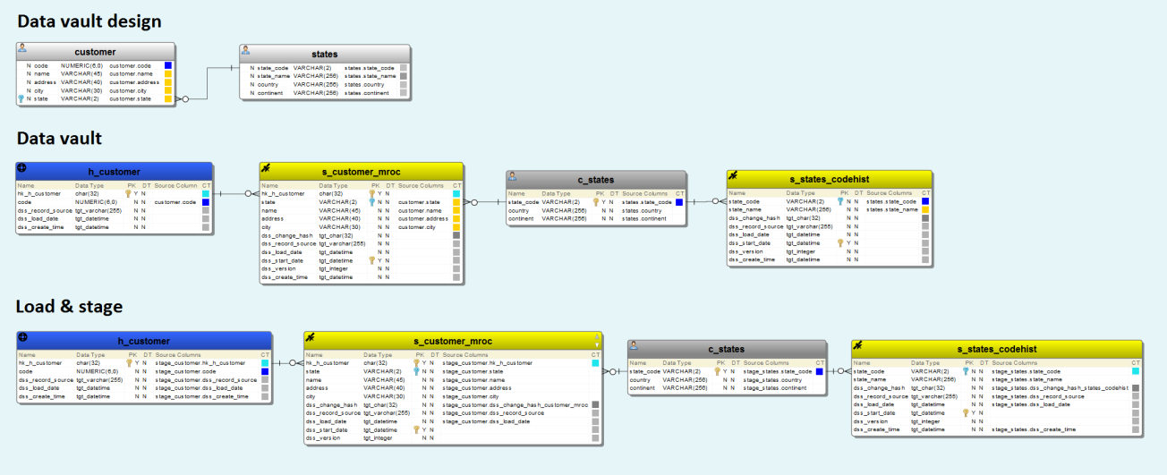Click the cyan swatch on Data vault h_customer hk_h_customer row

pos(206,193)
